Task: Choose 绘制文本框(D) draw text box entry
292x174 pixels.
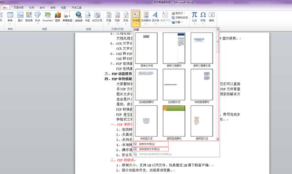Action: pyautogui.click(x=150, y=144)
